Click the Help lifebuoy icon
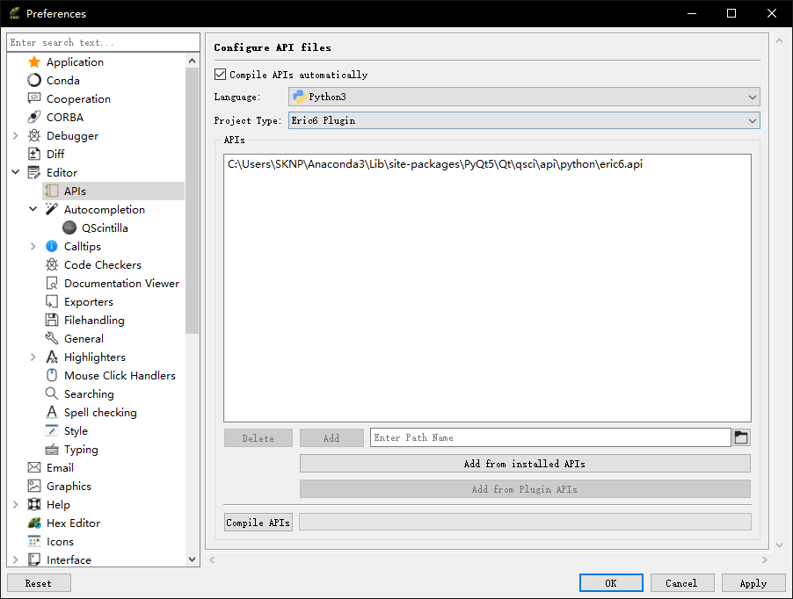793x599 pixels. coord(34,504)
